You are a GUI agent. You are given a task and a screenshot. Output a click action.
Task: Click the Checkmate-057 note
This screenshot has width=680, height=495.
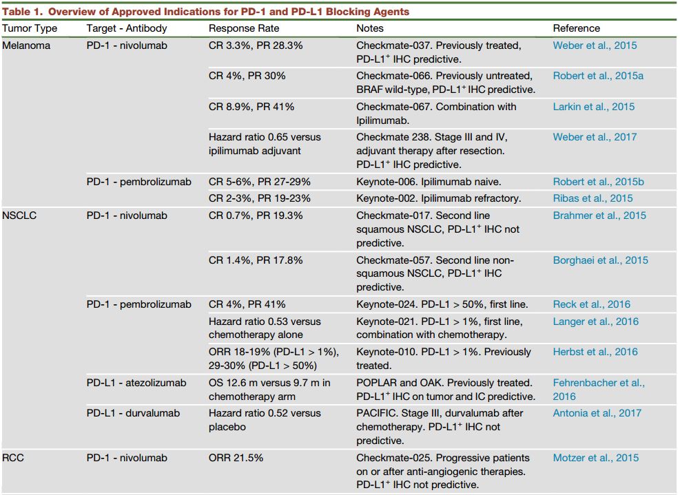pyautogui.click(x=435, y=273)
